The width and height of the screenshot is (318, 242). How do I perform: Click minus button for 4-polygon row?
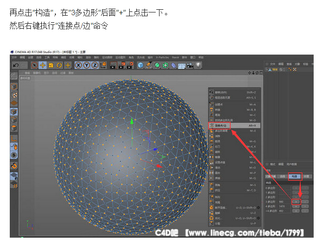pos(305,206)
